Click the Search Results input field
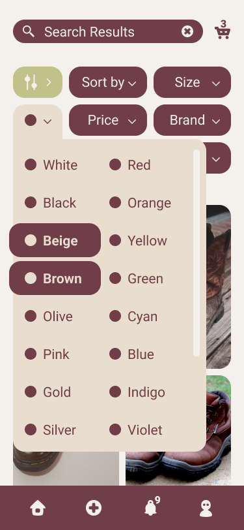244x530 pixels. (x=108, y=31)
